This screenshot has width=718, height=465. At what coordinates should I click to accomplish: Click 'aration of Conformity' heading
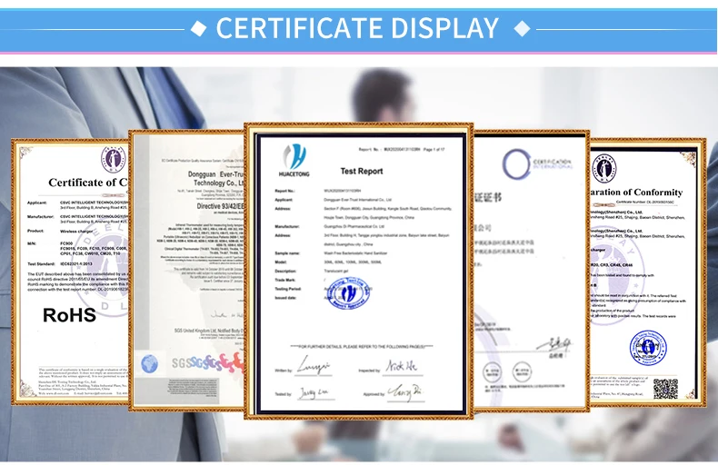(636, 193)
